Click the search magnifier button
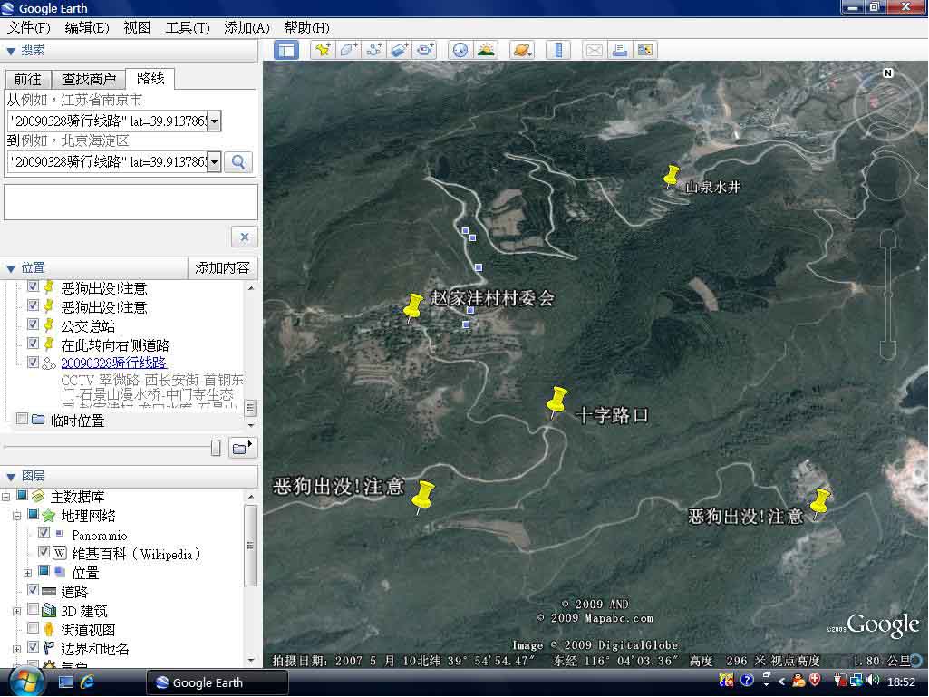 (x=238, y=162)
